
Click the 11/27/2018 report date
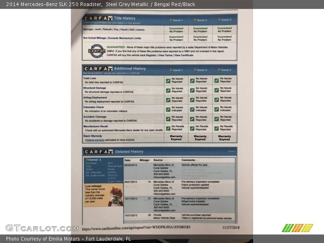point(231,228)
